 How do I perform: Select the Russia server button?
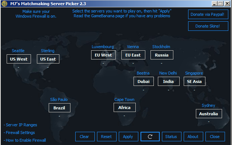pos(162,55)
